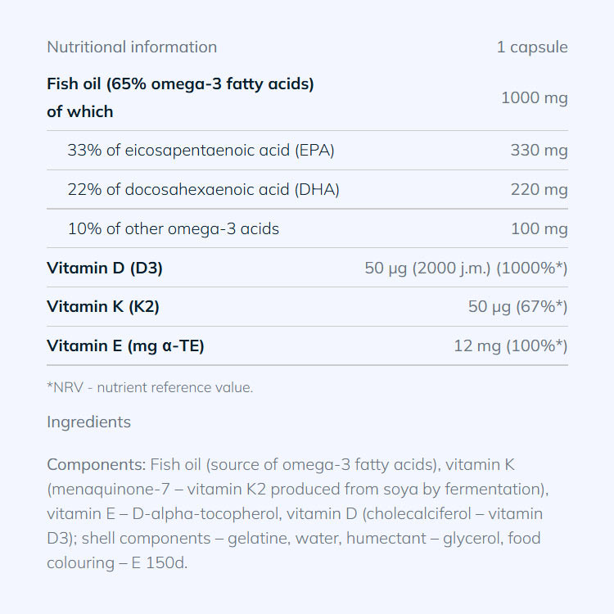The width and height of the screenshot is (614, 614).
Task: Click the Vitamin K (K2) label
Action: click(x=103, y=307)
